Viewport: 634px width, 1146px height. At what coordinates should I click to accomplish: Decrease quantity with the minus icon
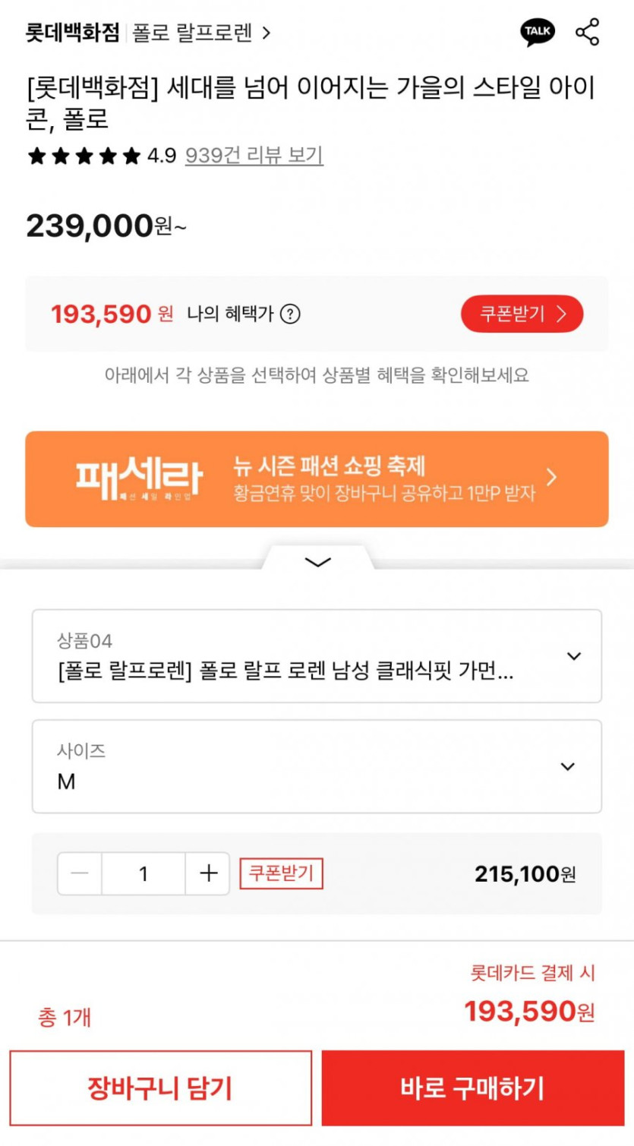(x=80, y=874)
